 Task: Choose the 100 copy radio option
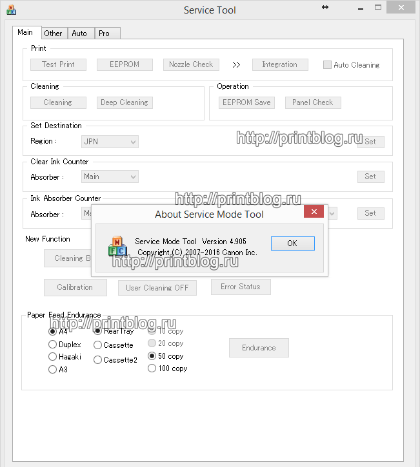152,368
